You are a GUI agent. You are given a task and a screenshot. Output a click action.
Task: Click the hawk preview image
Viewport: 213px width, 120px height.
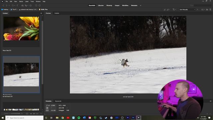128,55
